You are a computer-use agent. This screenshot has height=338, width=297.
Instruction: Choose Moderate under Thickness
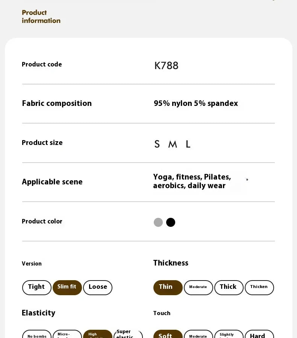click(x=199, y=288)
